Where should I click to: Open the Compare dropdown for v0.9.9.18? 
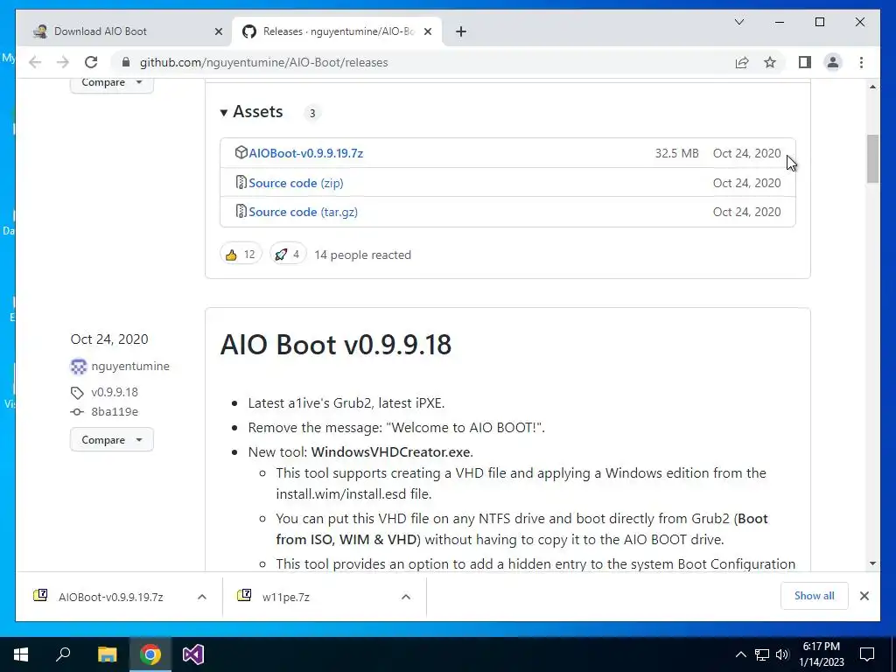tap(111, 439)
